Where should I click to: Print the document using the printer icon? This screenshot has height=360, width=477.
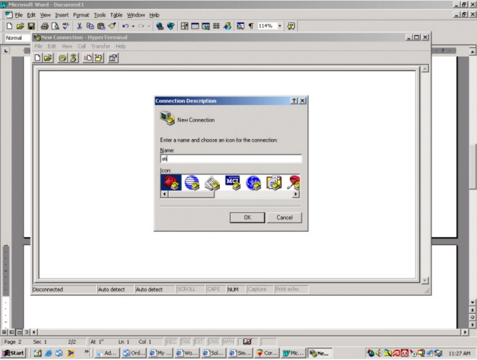pos(45,26)
